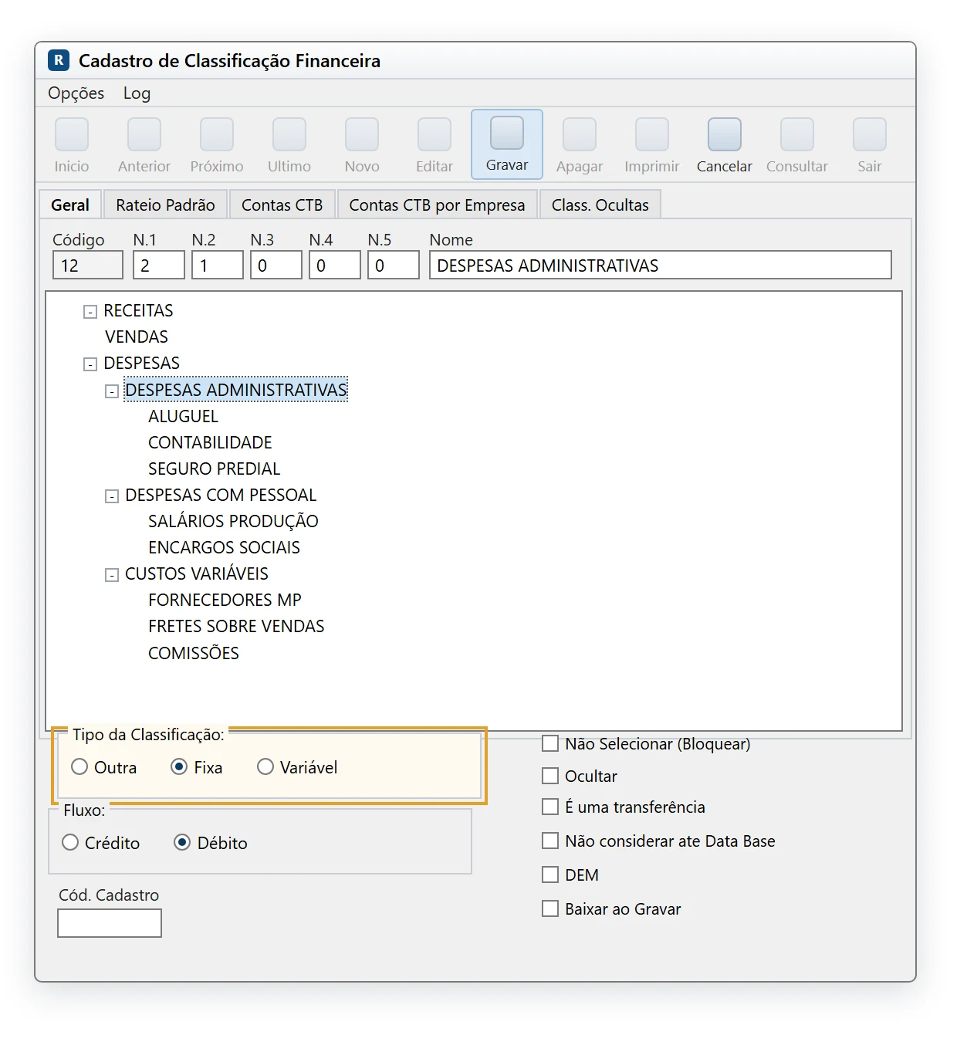Switch to the Rateio Padrão tab

click(165, 205)
